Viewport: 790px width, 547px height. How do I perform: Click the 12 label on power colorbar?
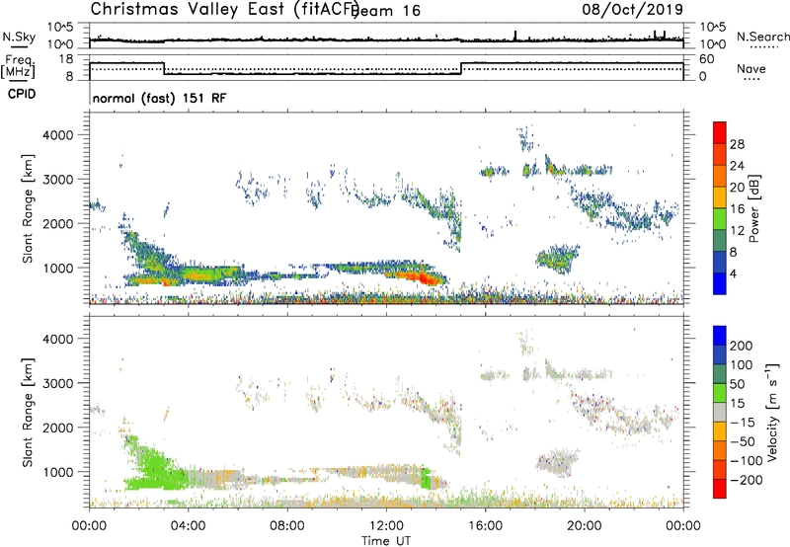[x=737, y=231]
